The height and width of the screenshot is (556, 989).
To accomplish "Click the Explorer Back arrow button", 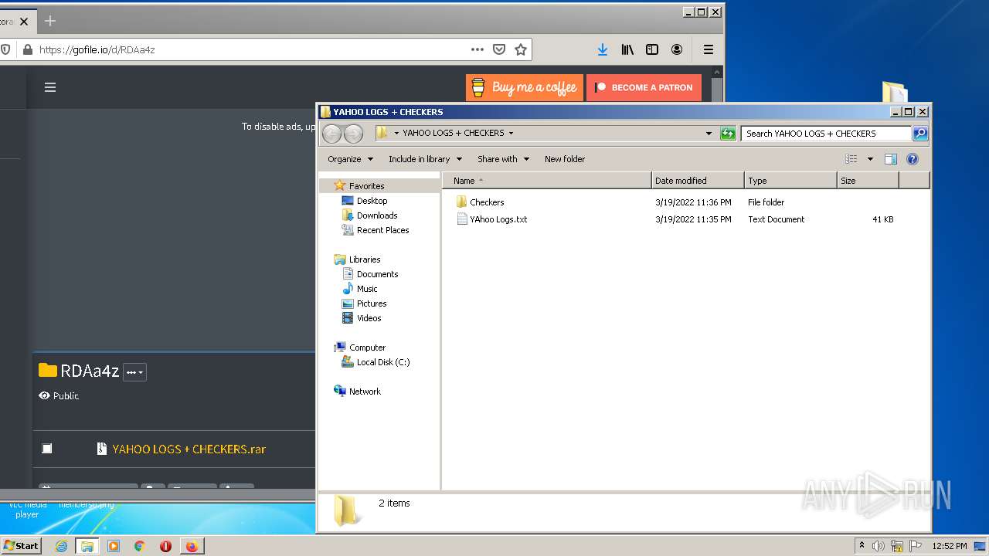I will (331, 134).
